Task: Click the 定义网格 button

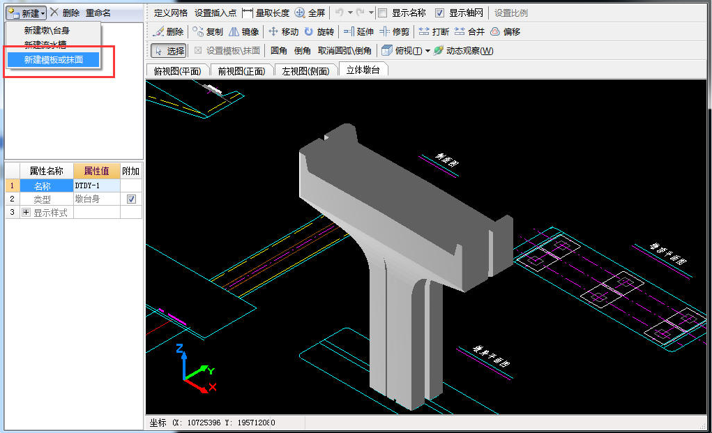Action: (x=170, y=13)
